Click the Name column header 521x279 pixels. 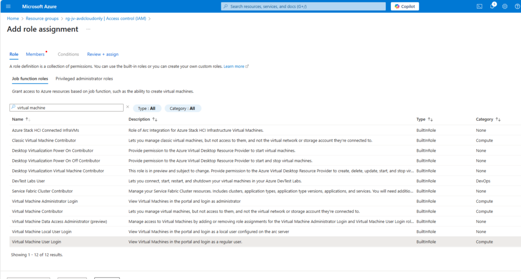coord(18,119)
